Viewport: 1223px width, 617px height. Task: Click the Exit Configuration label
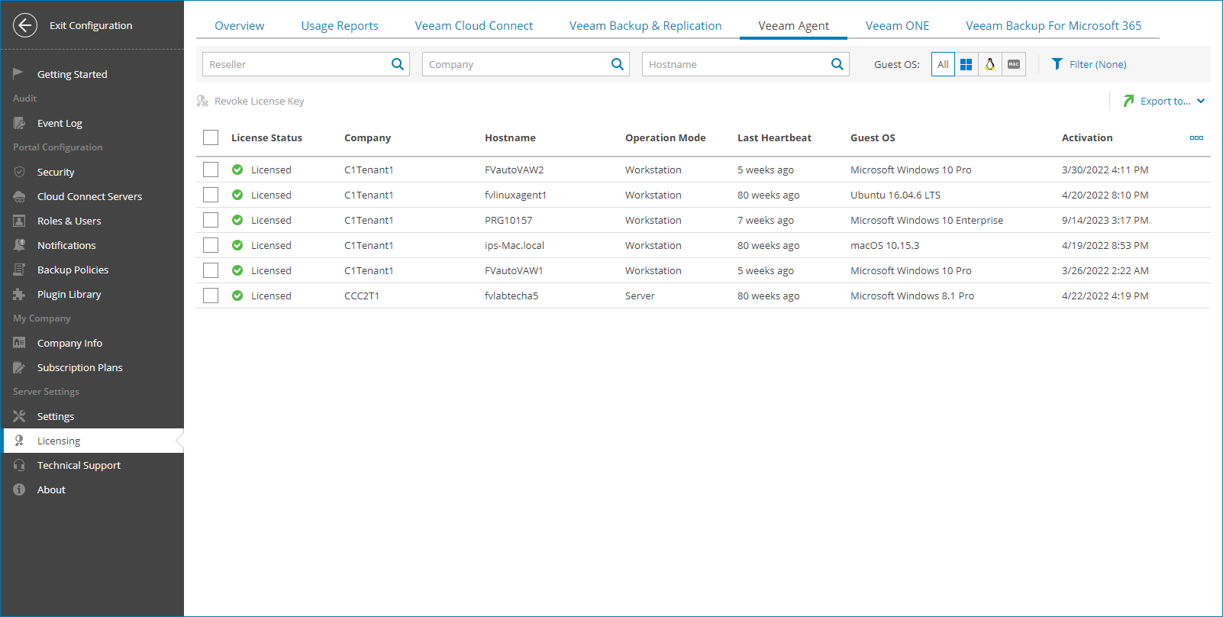tap(91, 25)
